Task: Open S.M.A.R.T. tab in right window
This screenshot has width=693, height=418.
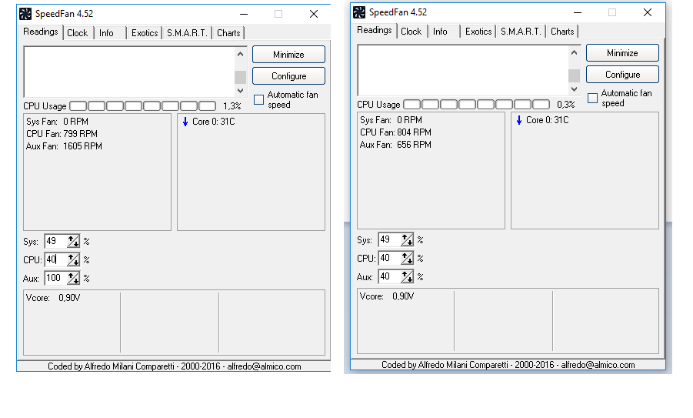Action: coord(521,32)
